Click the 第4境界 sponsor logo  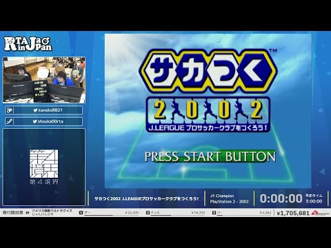(44, 167)
